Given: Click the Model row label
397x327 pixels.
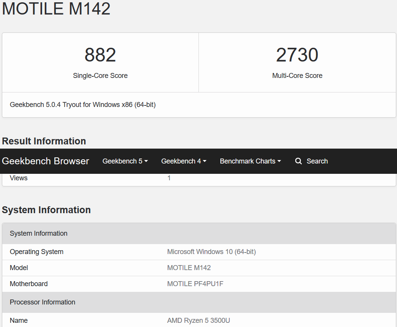Looking at the screenshot, I should 19,268.
